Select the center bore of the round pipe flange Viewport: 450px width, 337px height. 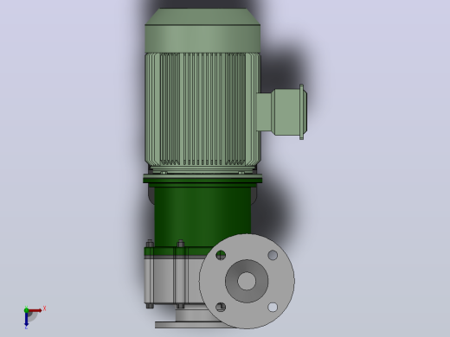247,281
